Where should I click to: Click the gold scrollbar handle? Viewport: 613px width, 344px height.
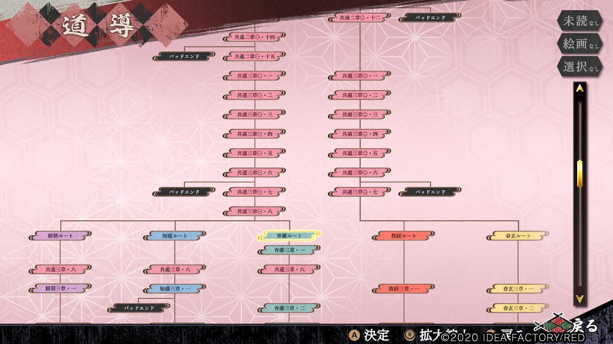coord(579,173)
